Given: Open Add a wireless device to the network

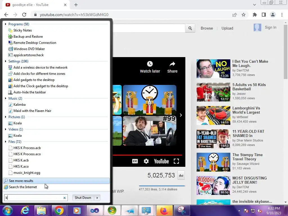Looking at the screenshot, I should [x=38, y=67].
